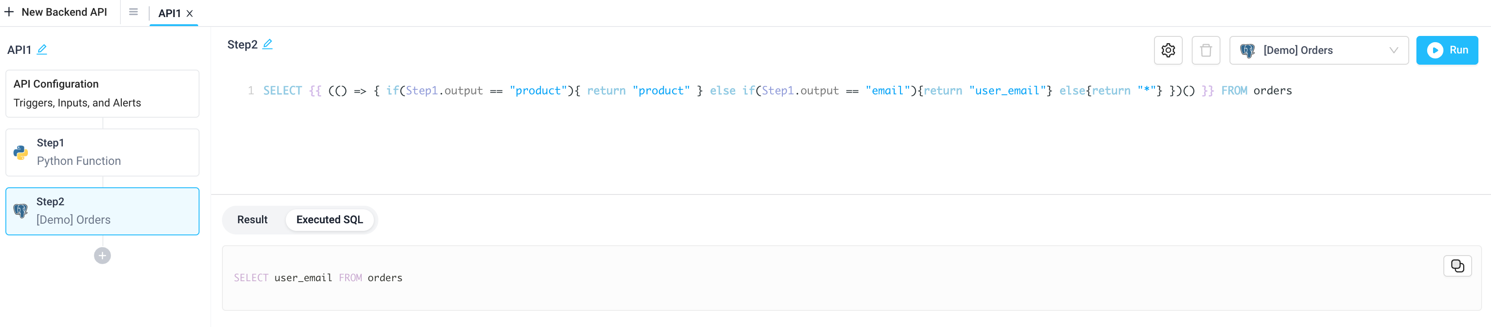1491x327 pixels.
Task: Open Step2 settings via gear icon
Action: click(1168, 50)
